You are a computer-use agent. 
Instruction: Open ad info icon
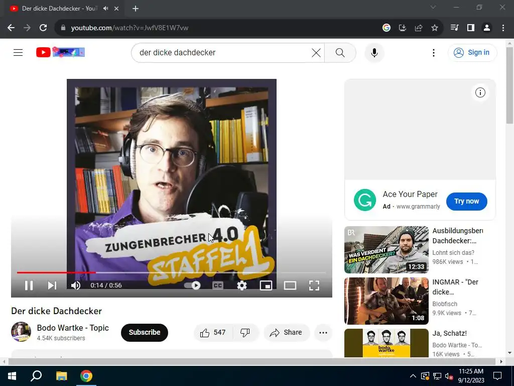tap(480, 92)
